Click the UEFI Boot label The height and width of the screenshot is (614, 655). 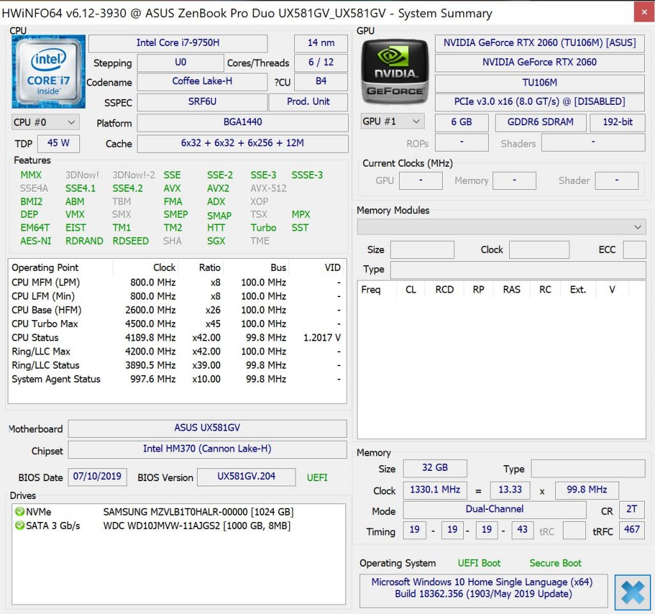[x=479, y=564]
